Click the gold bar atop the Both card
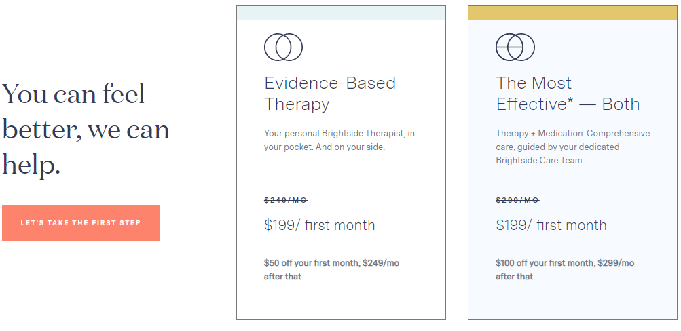This screenshot has height=331, width=681. tap(572, 13)
